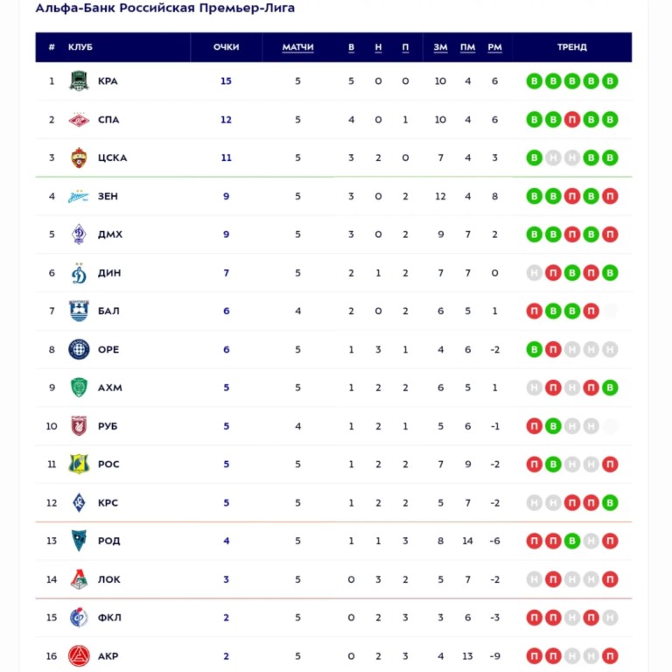Click the 15 points value for КРА
Screen dimensions: 672x672
point(226,81)
